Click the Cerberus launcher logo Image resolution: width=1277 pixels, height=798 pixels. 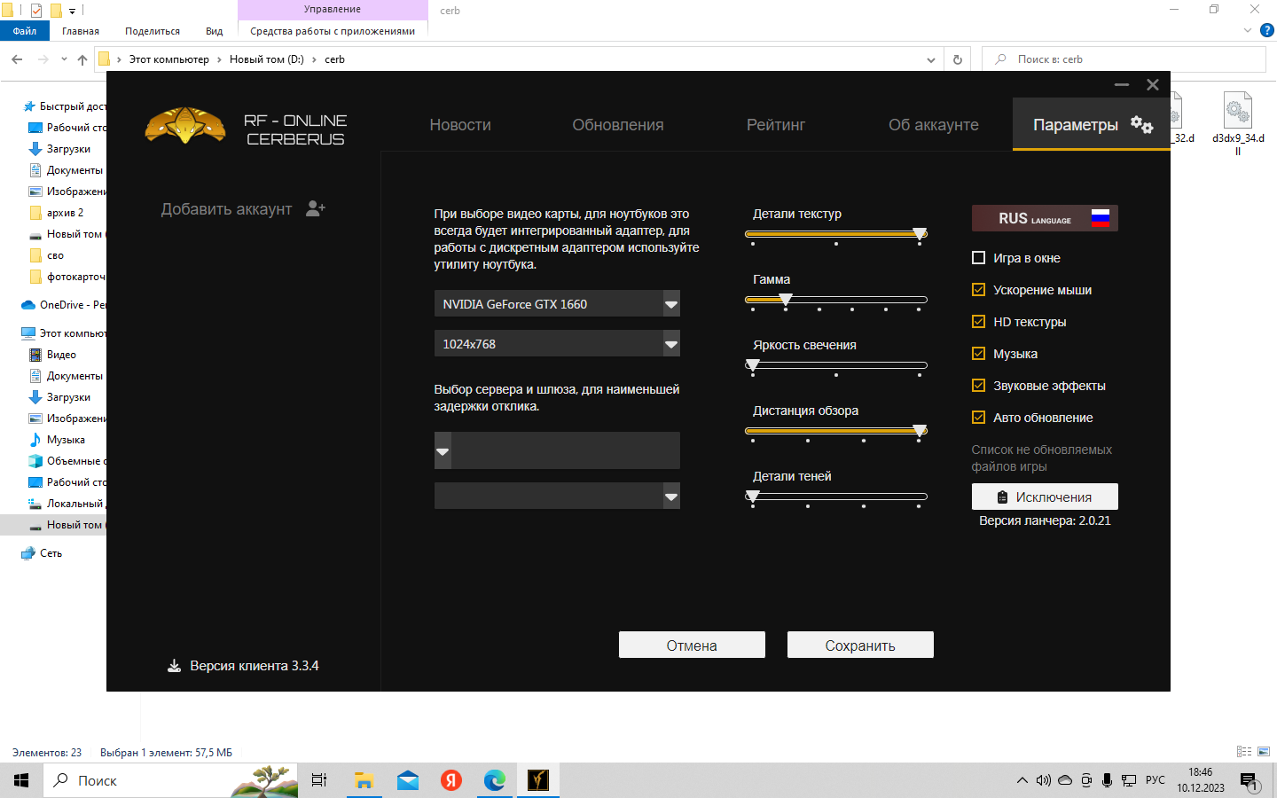[x=185, y=126]
